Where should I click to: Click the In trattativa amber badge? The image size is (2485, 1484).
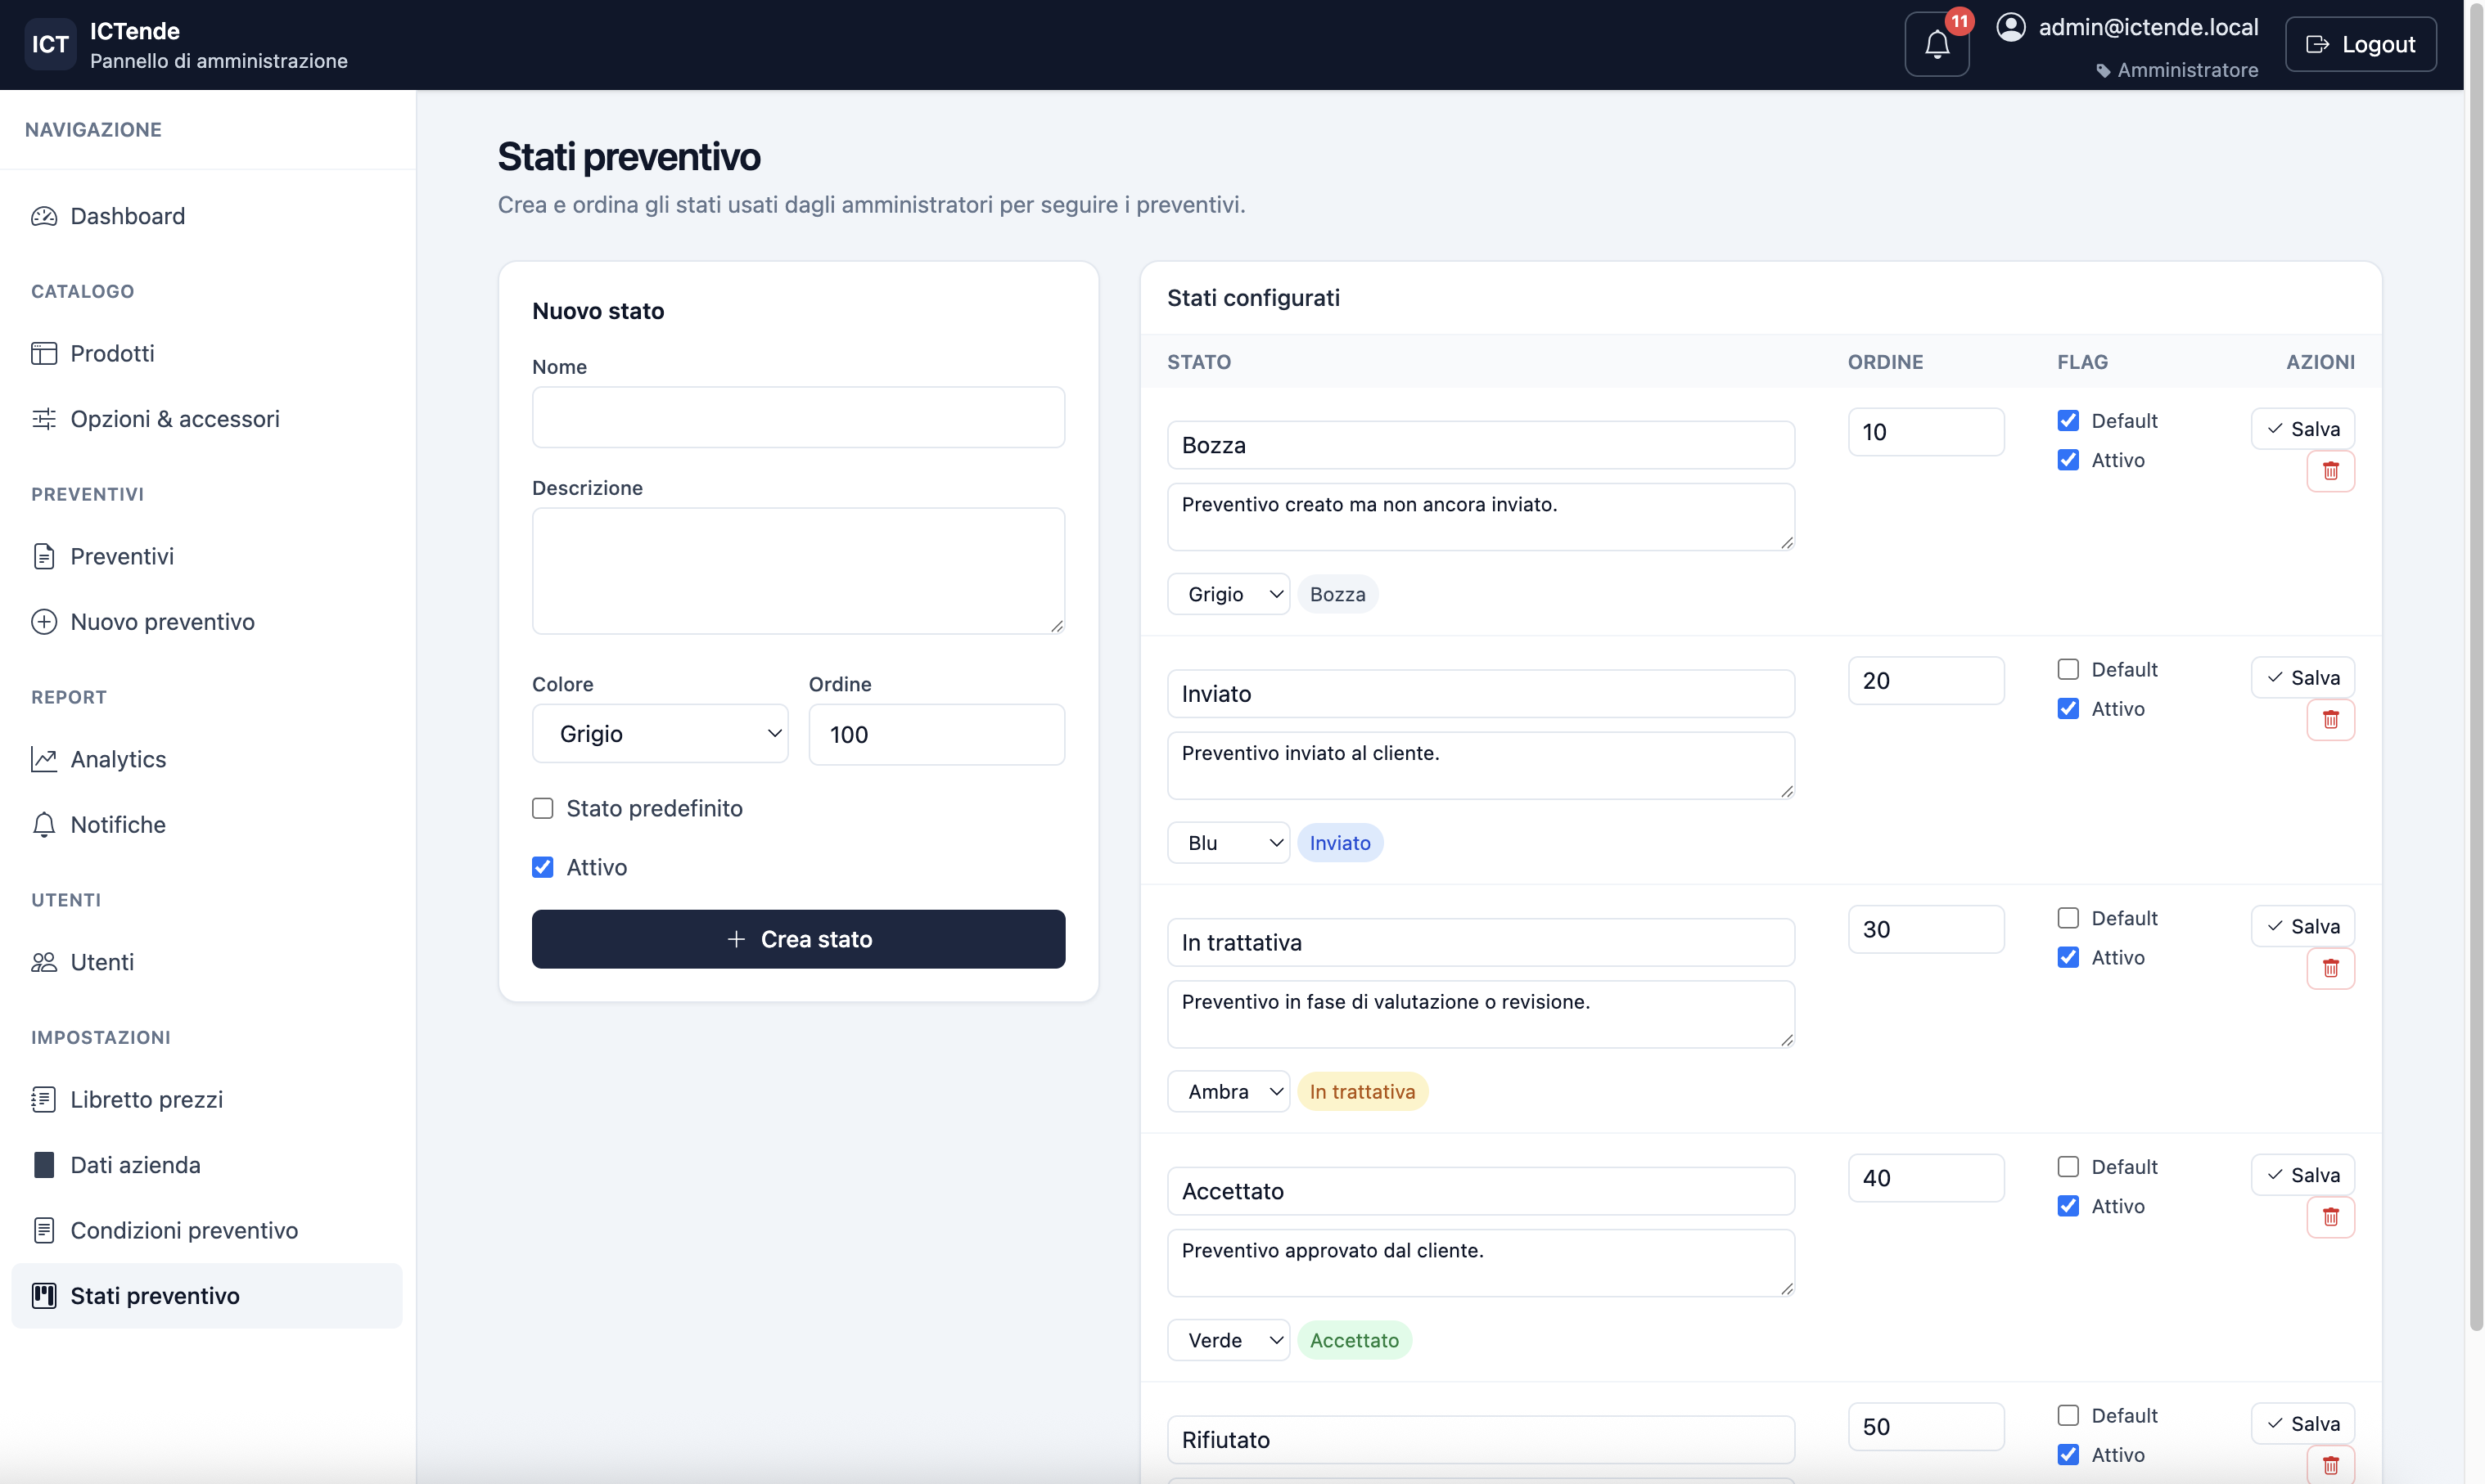(1363, 1092)
